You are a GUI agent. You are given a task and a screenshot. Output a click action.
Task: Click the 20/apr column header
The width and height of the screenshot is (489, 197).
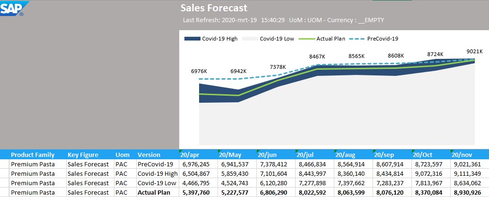tap(198, 155)
